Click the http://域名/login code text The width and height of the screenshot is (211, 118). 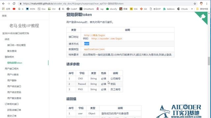pos(95,35)
